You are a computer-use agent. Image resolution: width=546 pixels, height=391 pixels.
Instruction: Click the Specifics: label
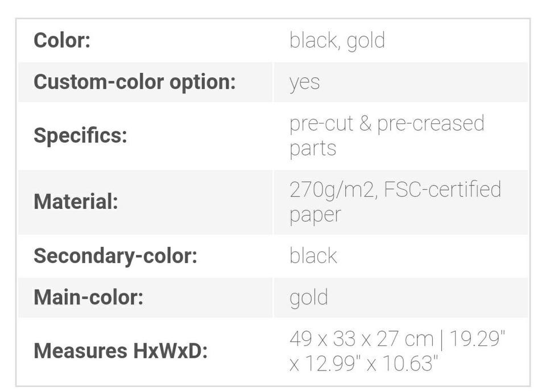[x=80, y=135]
